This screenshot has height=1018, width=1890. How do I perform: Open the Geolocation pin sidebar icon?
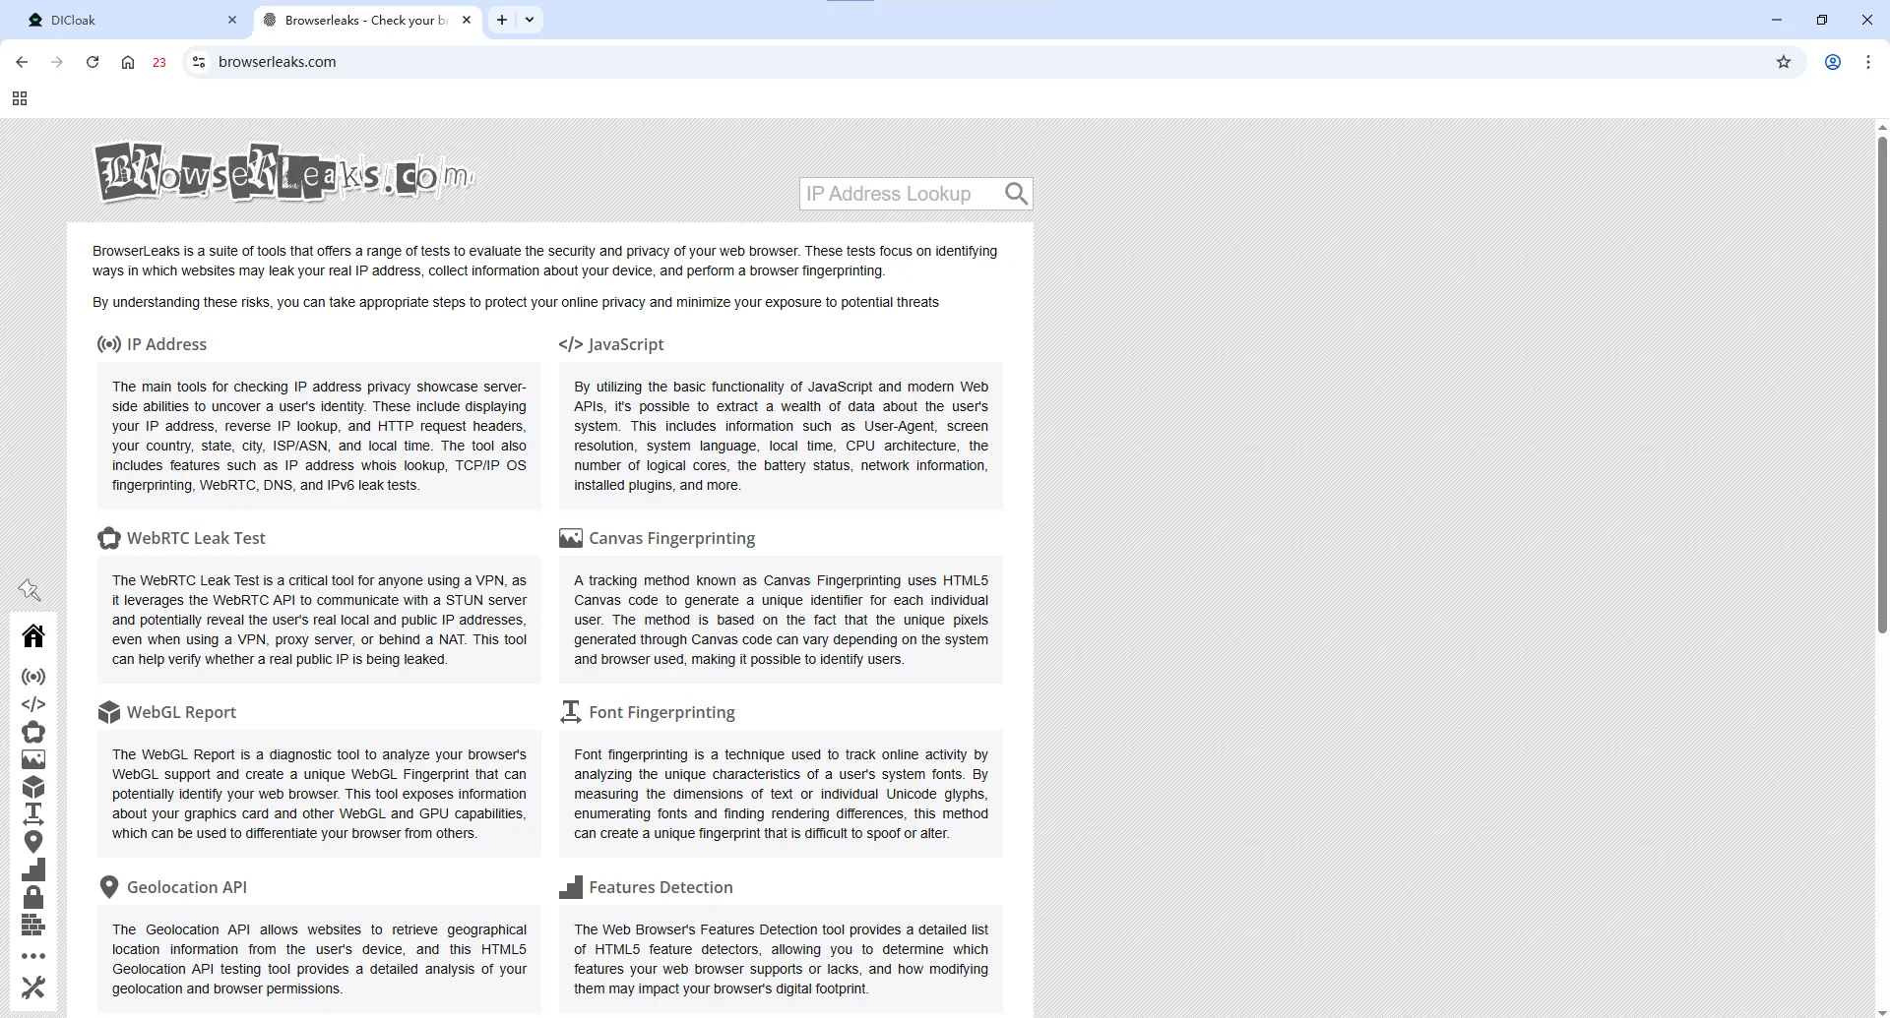tap(33, 842)
